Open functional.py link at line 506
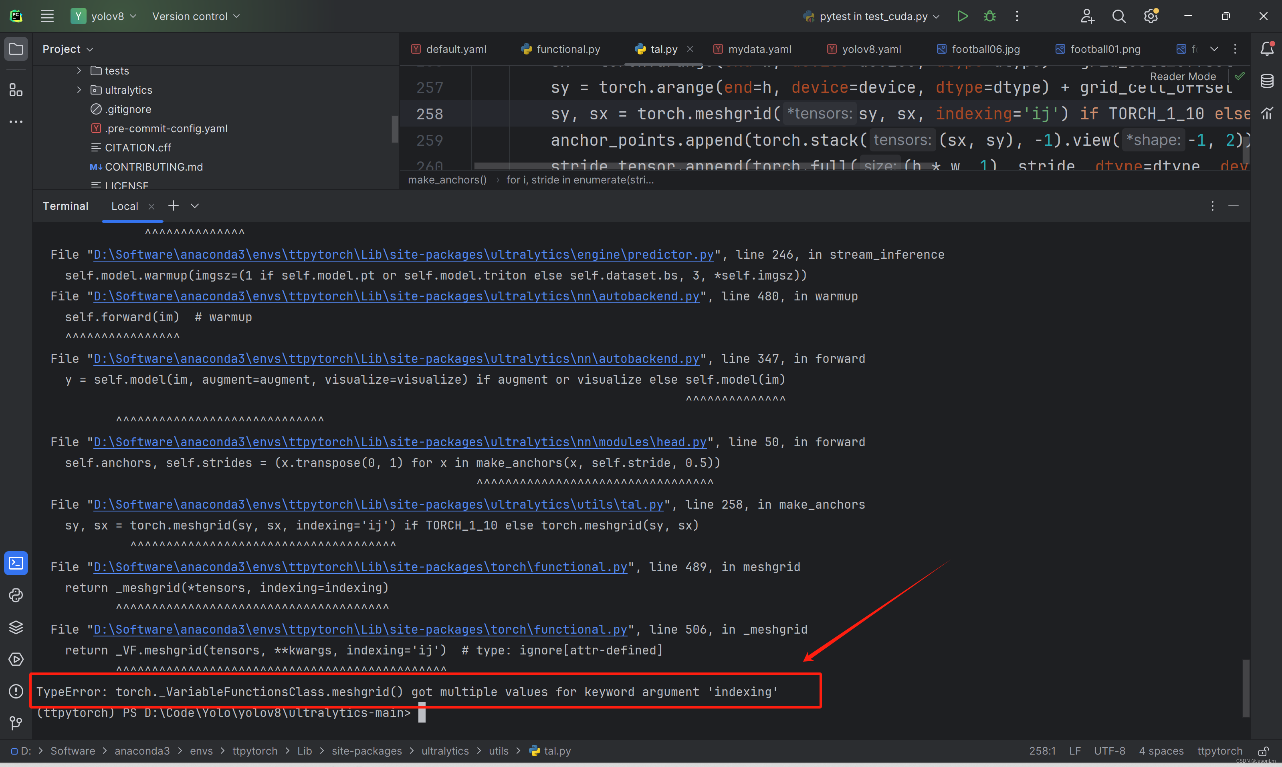1282x767 pixels. pos(360,630)
